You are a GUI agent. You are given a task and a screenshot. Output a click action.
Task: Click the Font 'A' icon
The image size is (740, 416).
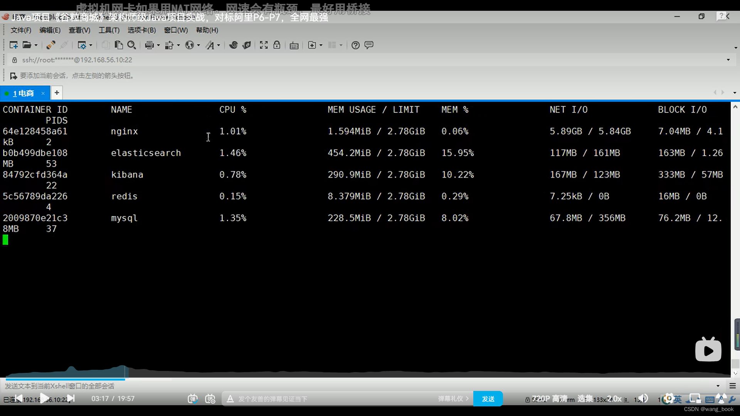click(x=210, y=45)
